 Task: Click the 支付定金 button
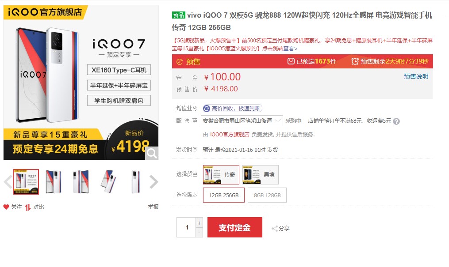point(235,227)
